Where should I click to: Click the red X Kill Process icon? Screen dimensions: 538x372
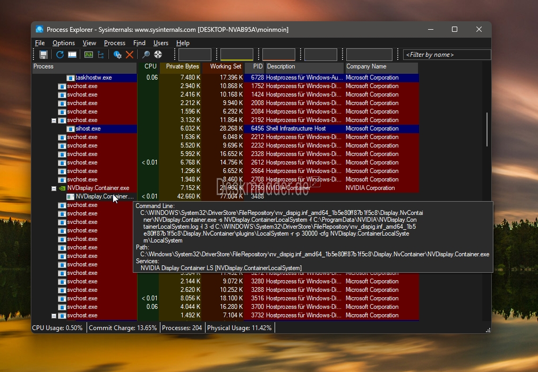coord(130,55)
